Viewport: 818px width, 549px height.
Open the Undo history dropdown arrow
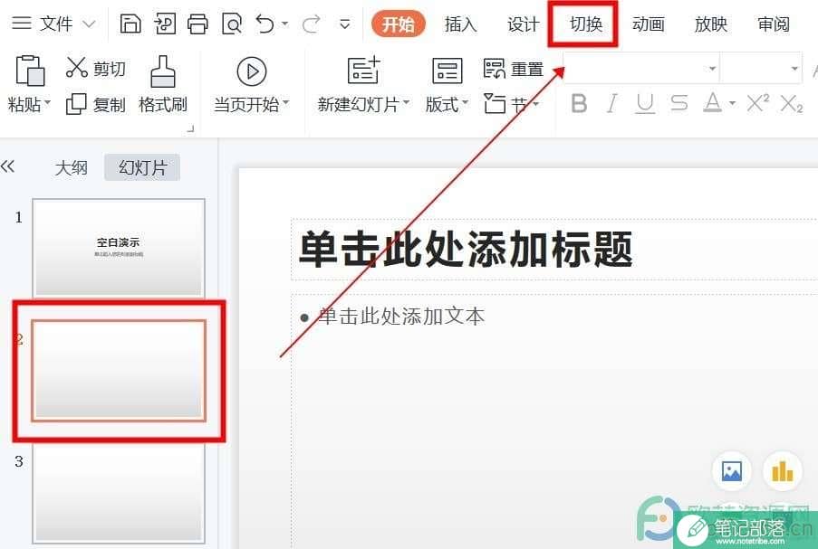pyautogui.click(x=284, y=24)
